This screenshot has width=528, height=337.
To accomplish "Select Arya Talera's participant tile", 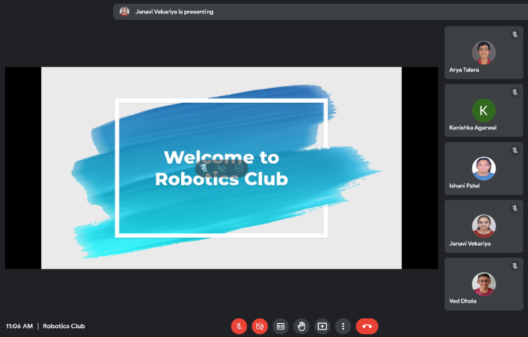I will [x=484, y=53].
